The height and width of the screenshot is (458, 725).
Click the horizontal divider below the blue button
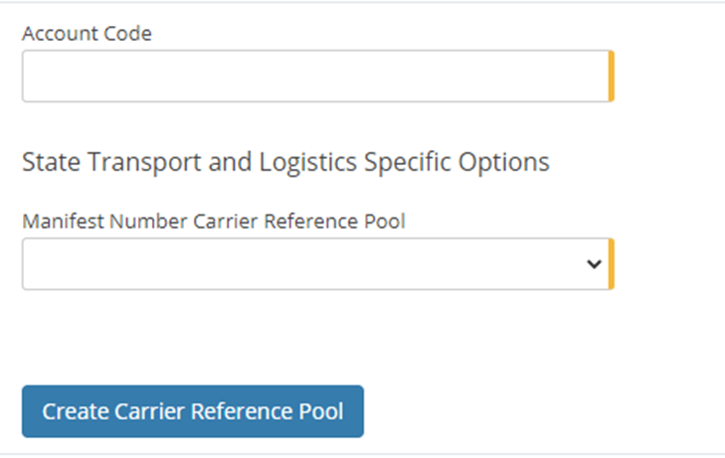(362, 454)
